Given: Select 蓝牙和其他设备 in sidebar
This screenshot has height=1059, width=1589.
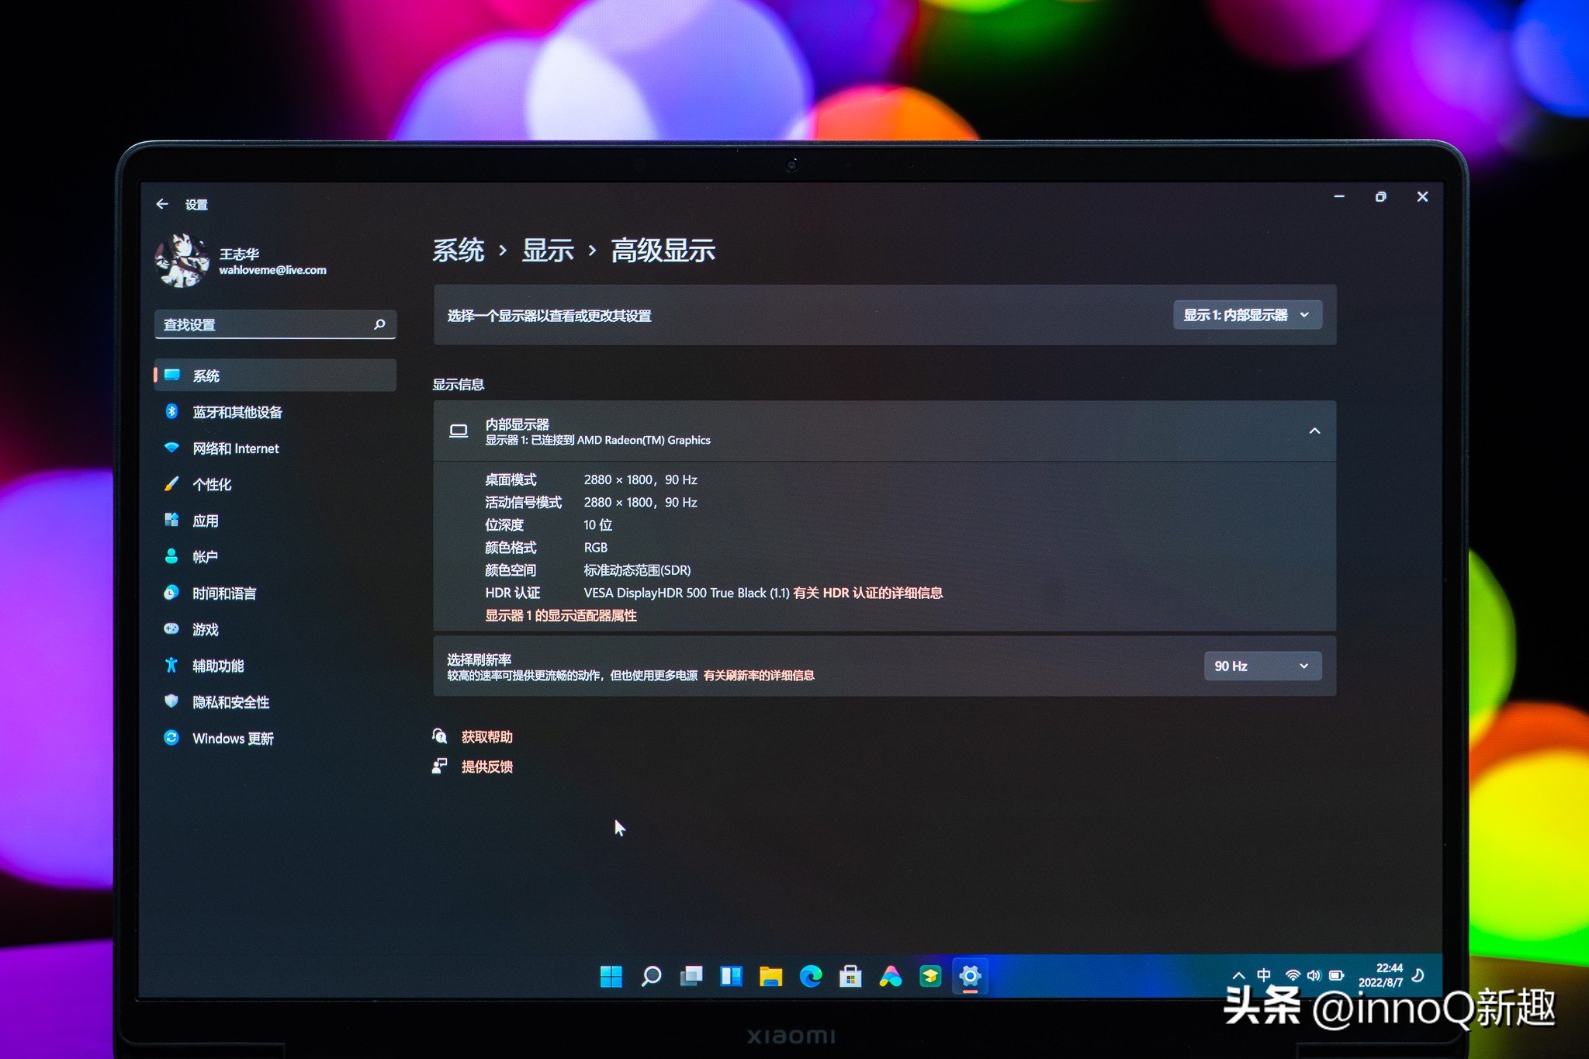Looking at the screenshot, I should click(x=237, y=412).
